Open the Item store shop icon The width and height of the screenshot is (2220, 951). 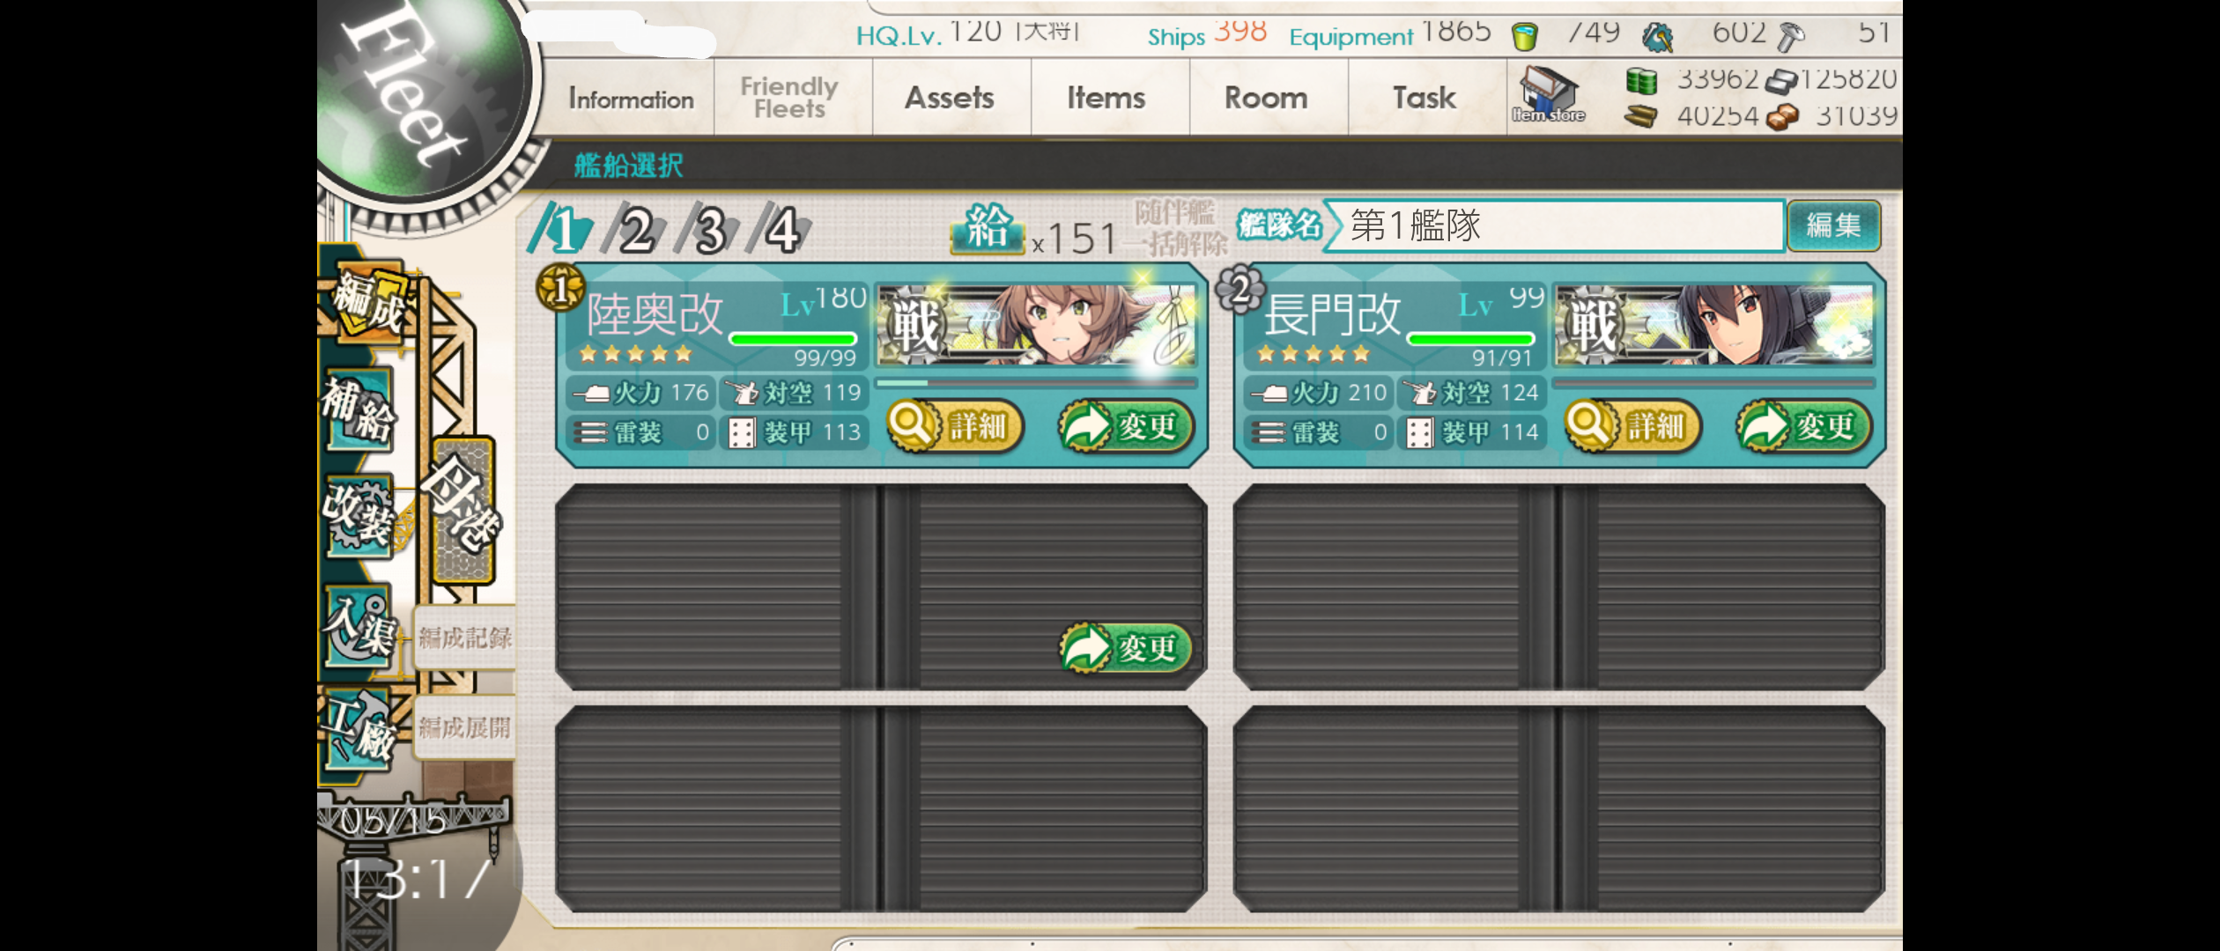tap(1549, 95)
